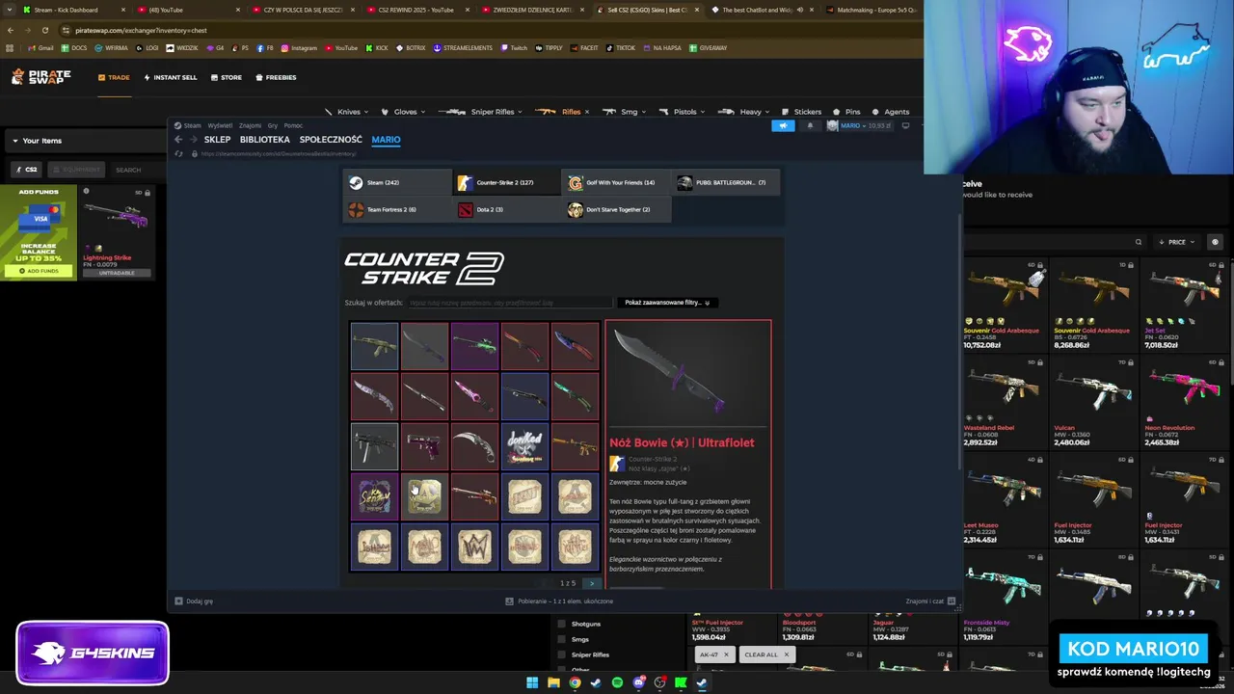Open File Explorer from the taskbar
Image resolution: width=1234 pixels, height=694 pixels.
click(x=553, y=682)
